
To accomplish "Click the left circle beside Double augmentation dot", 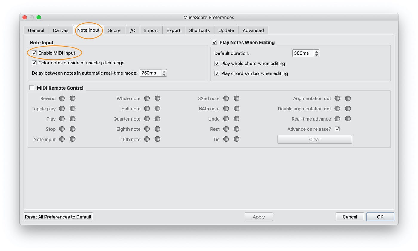I will click(337, 108).
